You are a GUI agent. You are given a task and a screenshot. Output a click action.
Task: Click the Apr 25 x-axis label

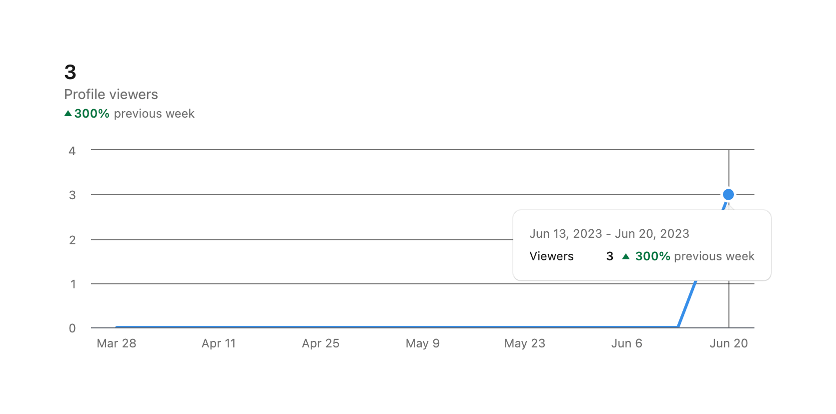(x=320, y=343)
